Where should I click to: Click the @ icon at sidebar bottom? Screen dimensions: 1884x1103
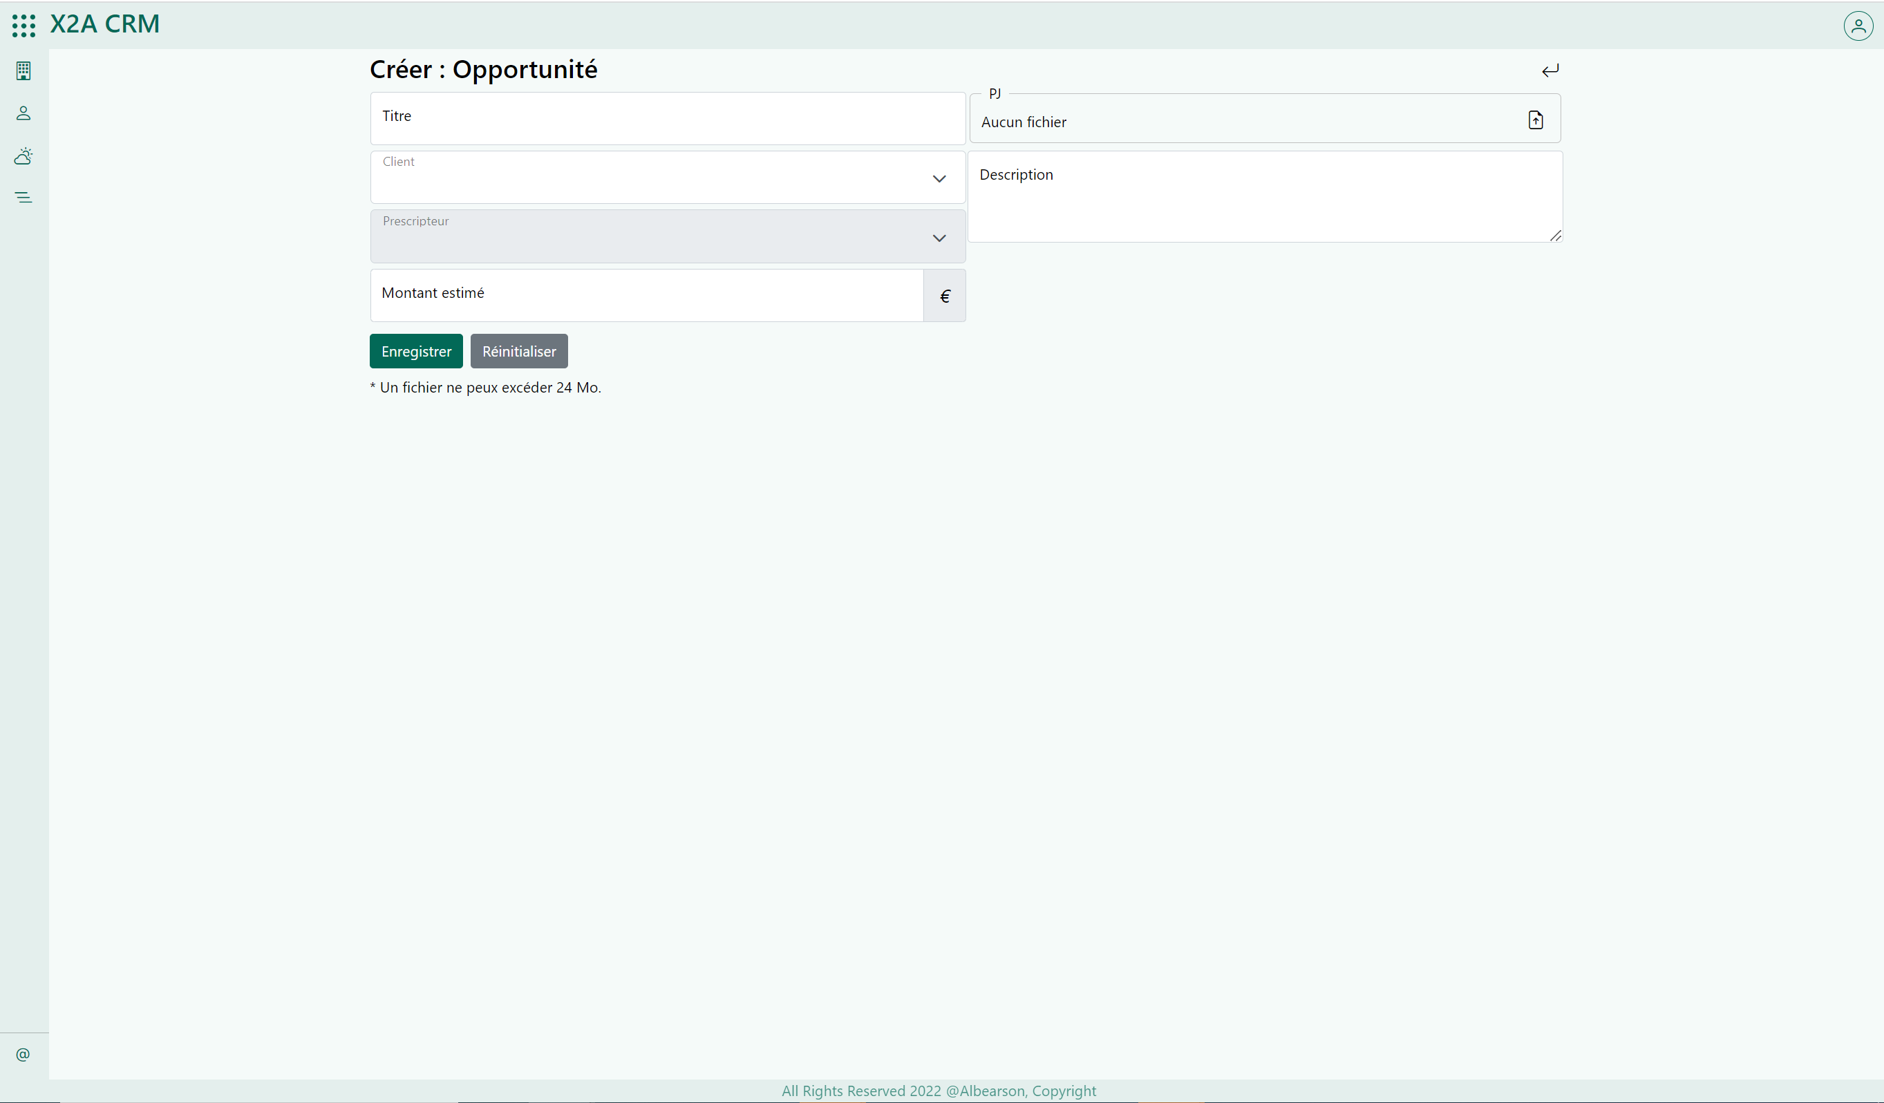(x=23, y=1055)
